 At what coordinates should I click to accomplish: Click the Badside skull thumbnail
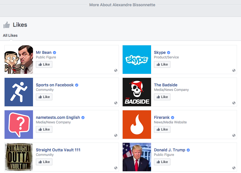(x=137, y=92)
